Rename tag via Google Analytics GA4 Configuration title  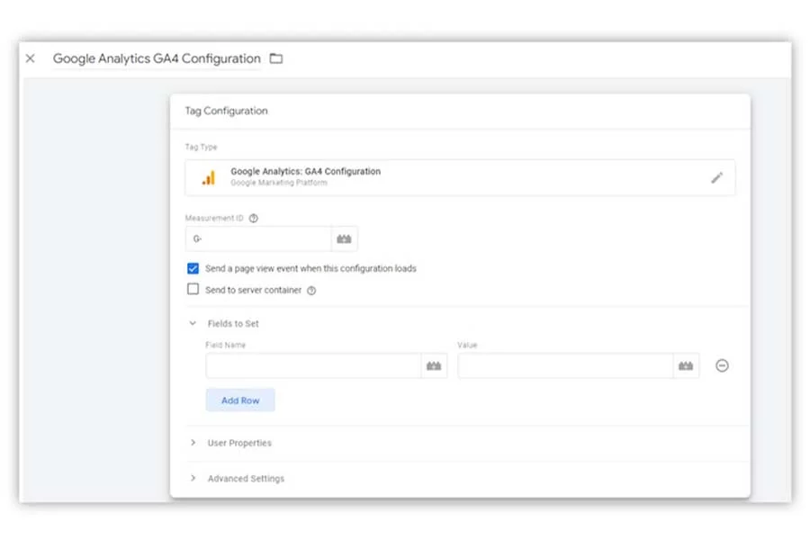pyautogui.click(x=157, y=58)
